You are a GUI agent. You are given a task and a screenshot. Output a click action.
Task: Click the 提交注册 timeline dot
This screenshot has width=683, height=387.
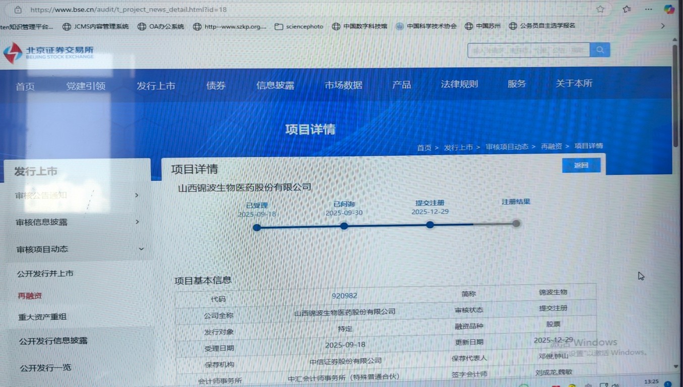tap(430, 225)
